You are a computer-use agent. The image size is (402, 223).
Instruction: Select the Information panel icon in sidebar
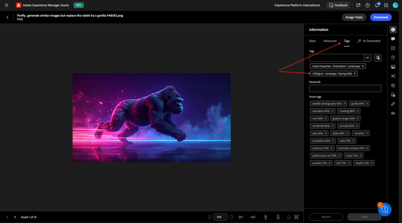click(393, 29)
